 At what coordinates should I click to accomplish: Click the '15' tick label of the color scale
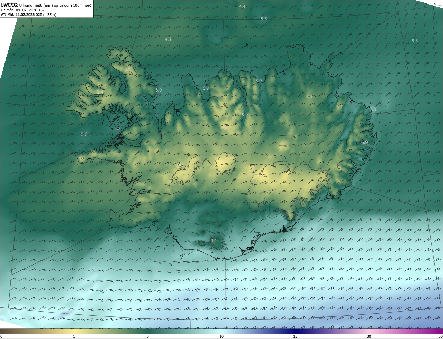click(x=295, y=336)
